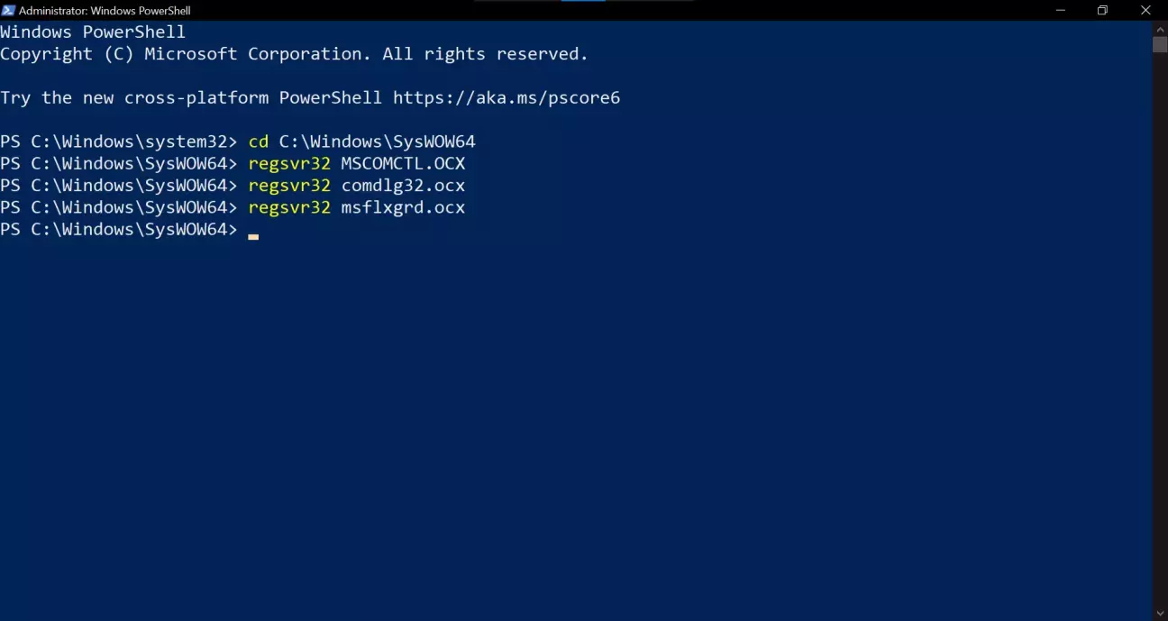Image resolution: width=1168 pixels, height=621 pixels.
Task: Restore down the PowerShell window
Action: coord(1102,10)
